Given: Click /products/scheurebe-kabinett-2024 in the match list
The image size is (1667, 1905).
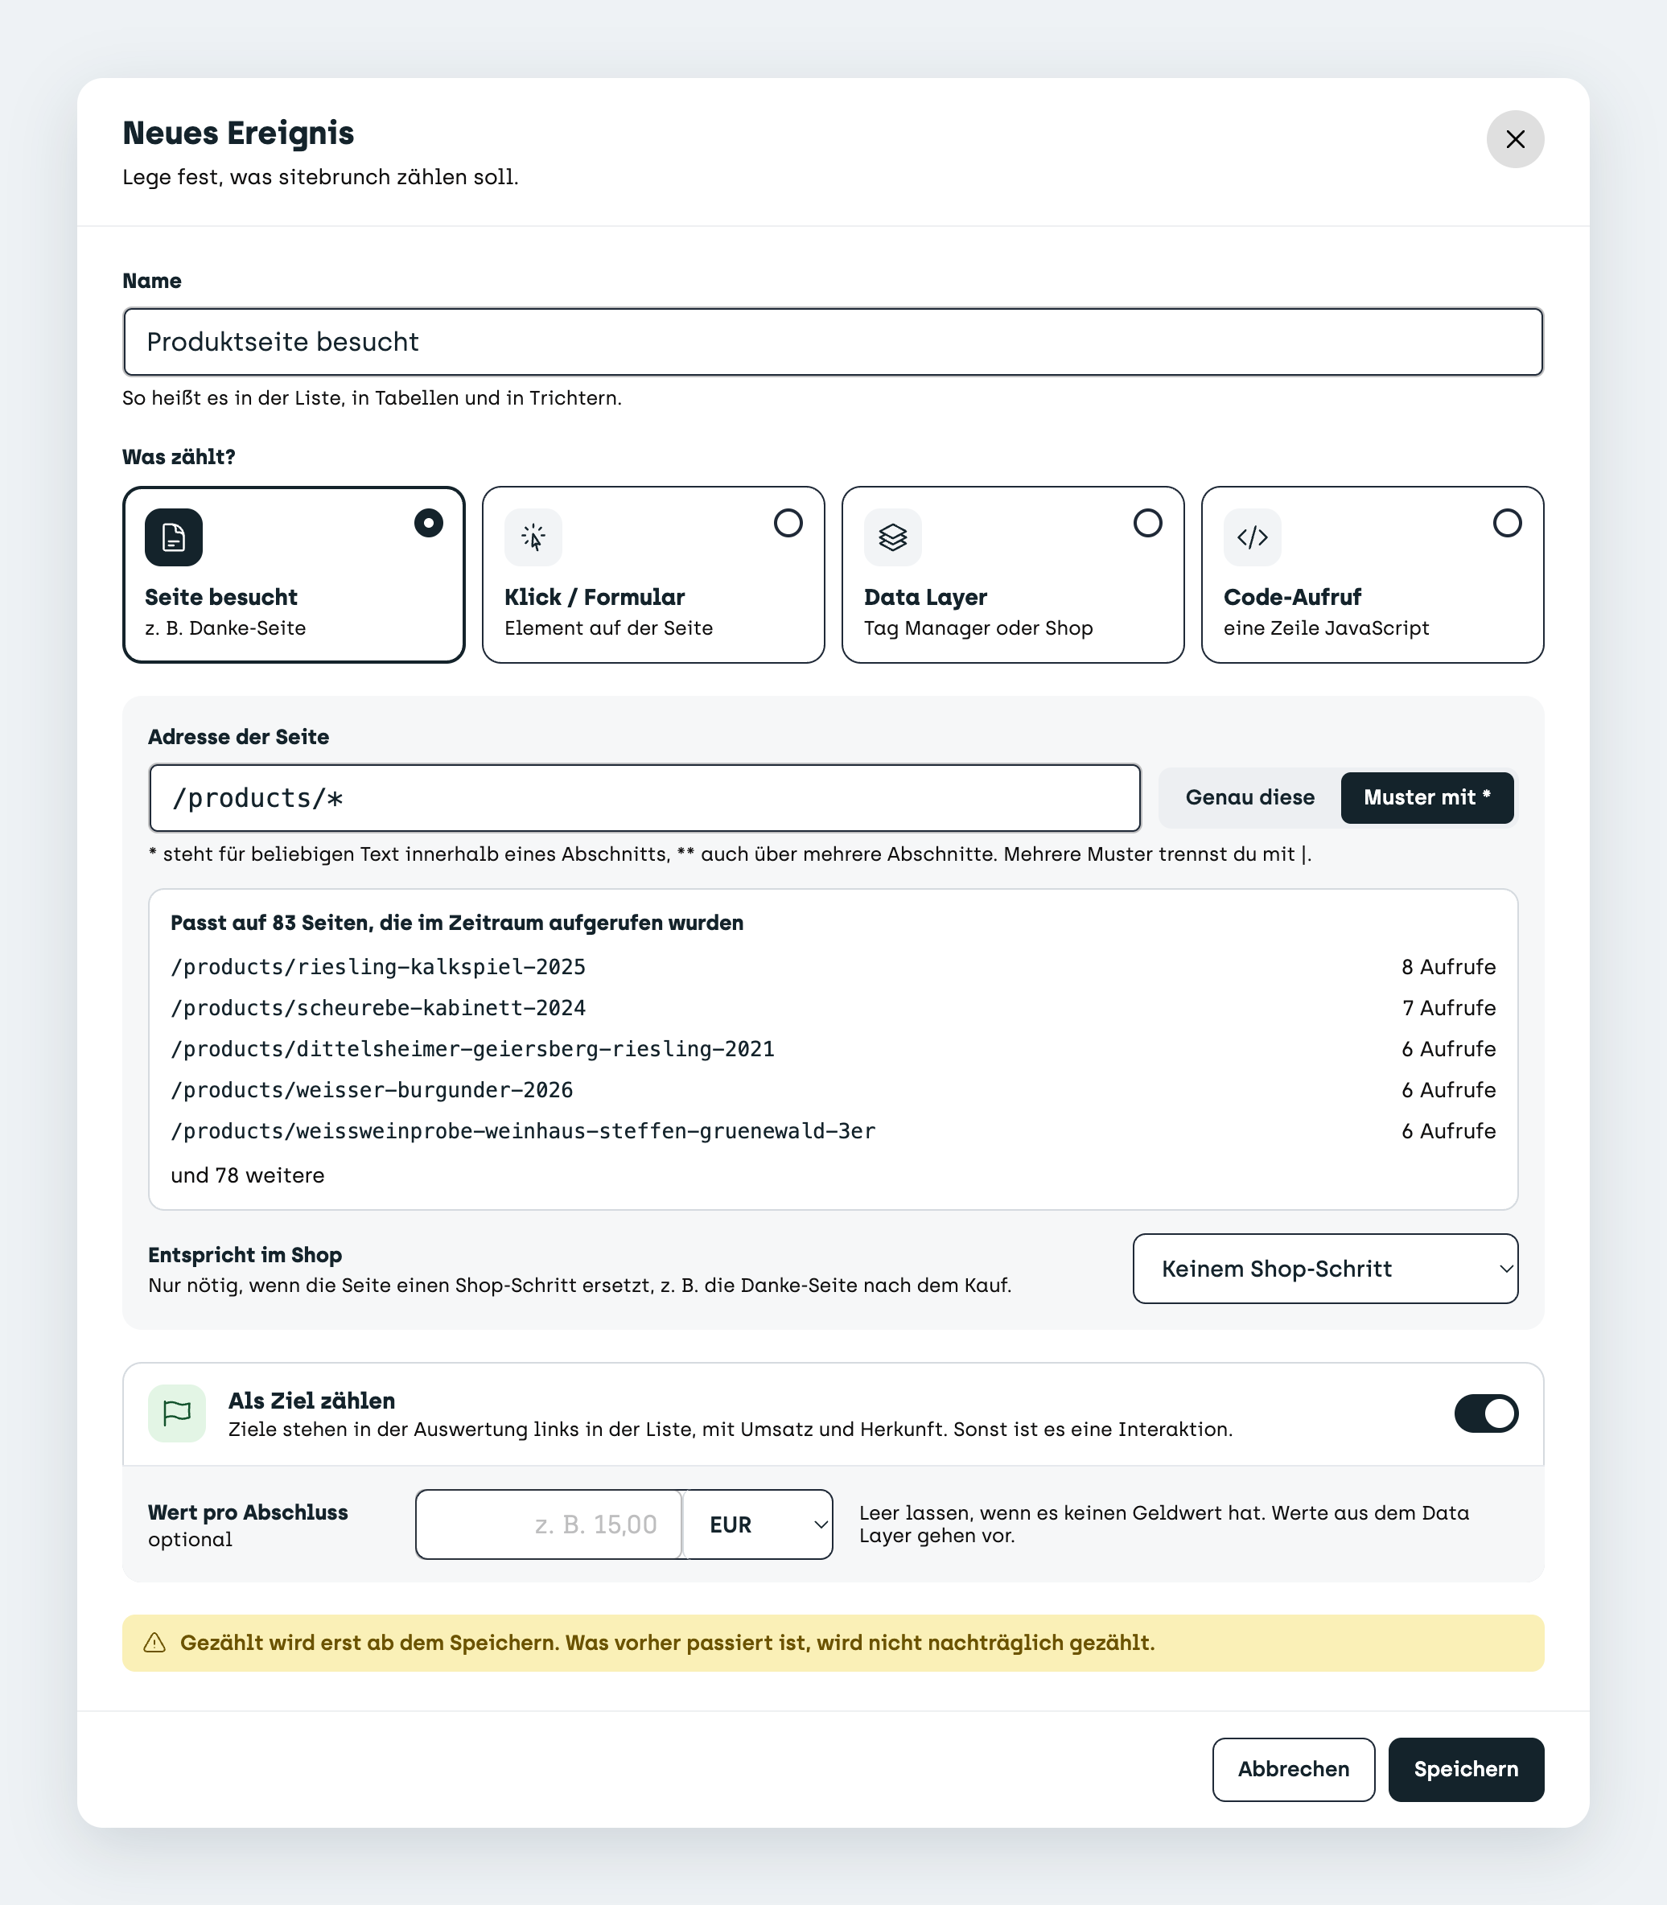Looking at the screenshot, I should click(x=377, y=1008).
